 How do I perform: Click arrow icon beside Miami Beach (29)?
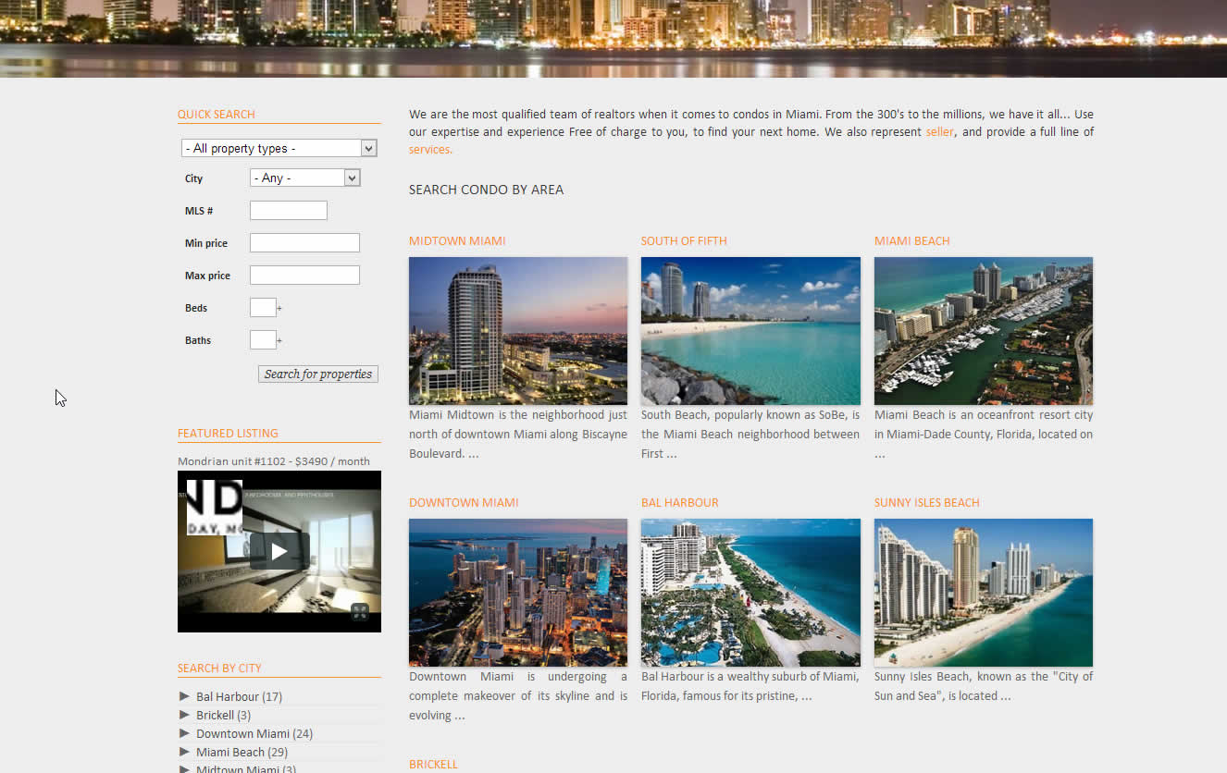tap(185, 752)
